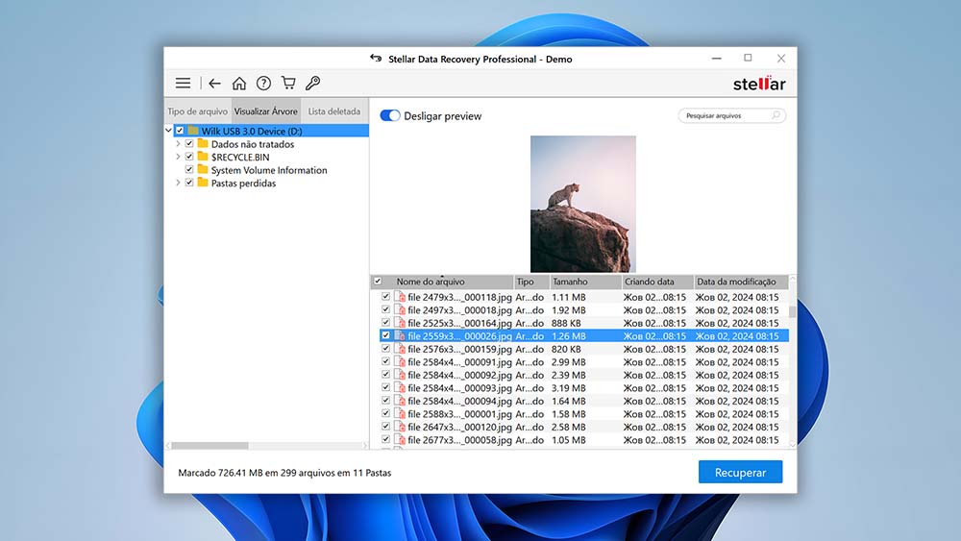
Task: Expand the Pastas perdidas folder
Action: 178,183
